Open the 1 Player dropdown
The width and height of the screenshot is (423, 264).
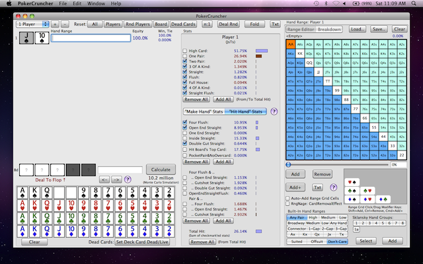coord(32,24)
